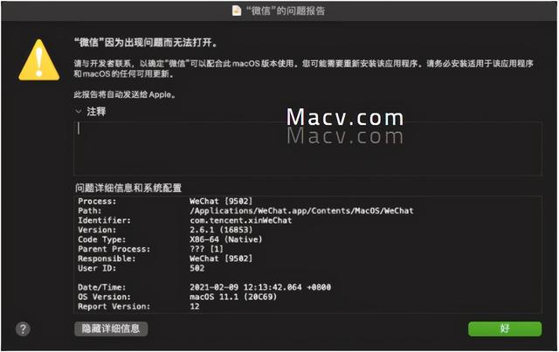Click the Code Type X86-64 (Native) line
Image resolution: width=559 pixels, height=352 pixels.
tap(170, 239)
